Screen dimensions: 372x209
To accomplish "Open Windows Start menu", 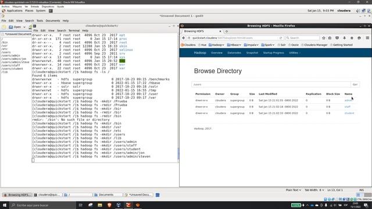I will (x=5, y=205).
